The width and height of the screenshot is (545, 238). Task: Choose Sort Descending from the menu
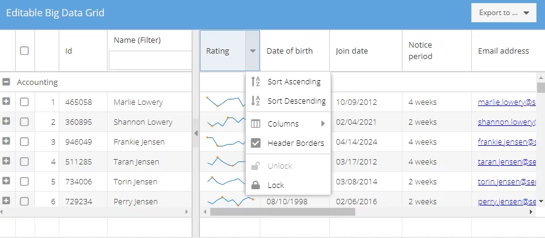pos(288,101)
